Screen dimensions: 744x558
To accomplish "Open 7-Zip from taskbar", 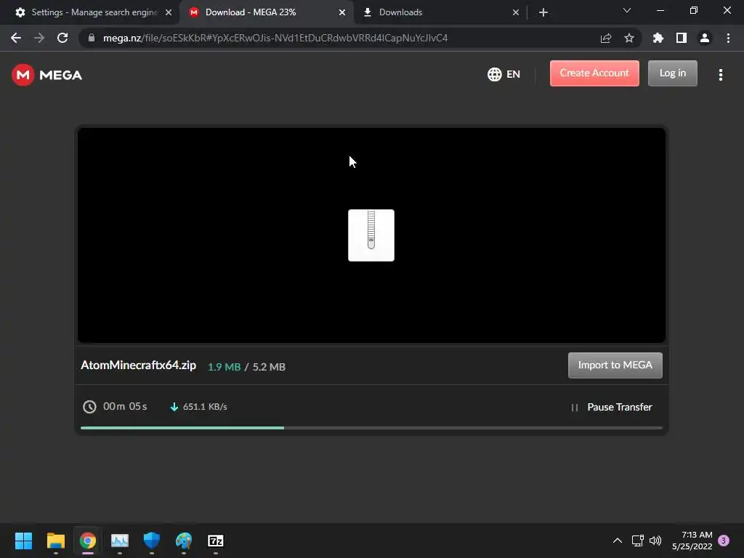I will point(216,541).
